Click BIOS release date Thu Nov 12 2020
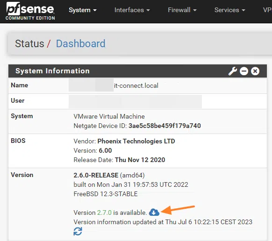 point(140,160)
